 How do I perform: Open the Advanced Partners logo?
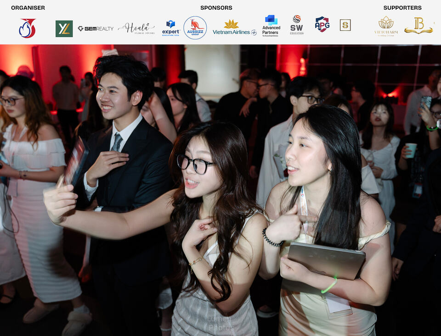pyautogui.click(x=271, y=26)
